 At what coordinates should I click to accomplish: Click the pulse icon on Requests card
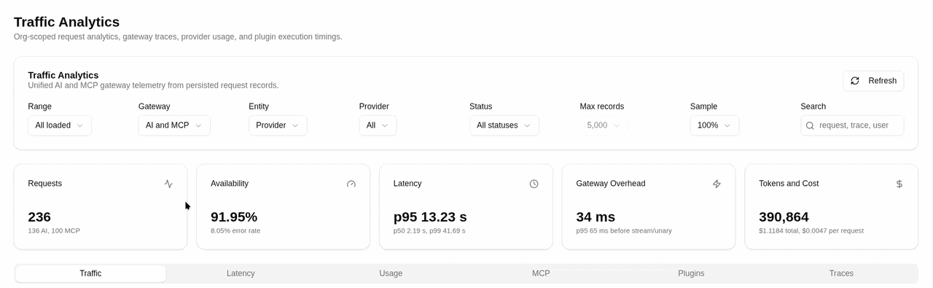tap(168, 184)
